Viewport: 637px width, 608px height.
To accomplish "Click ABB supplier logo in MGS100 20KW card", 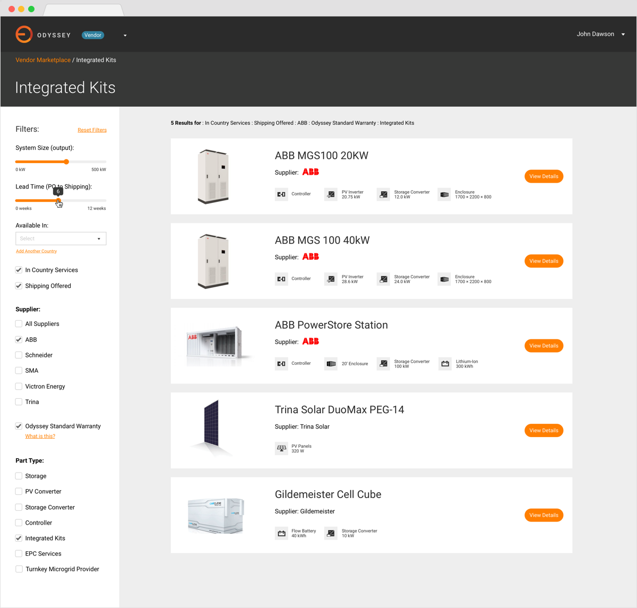I will [x=311, y=172].
